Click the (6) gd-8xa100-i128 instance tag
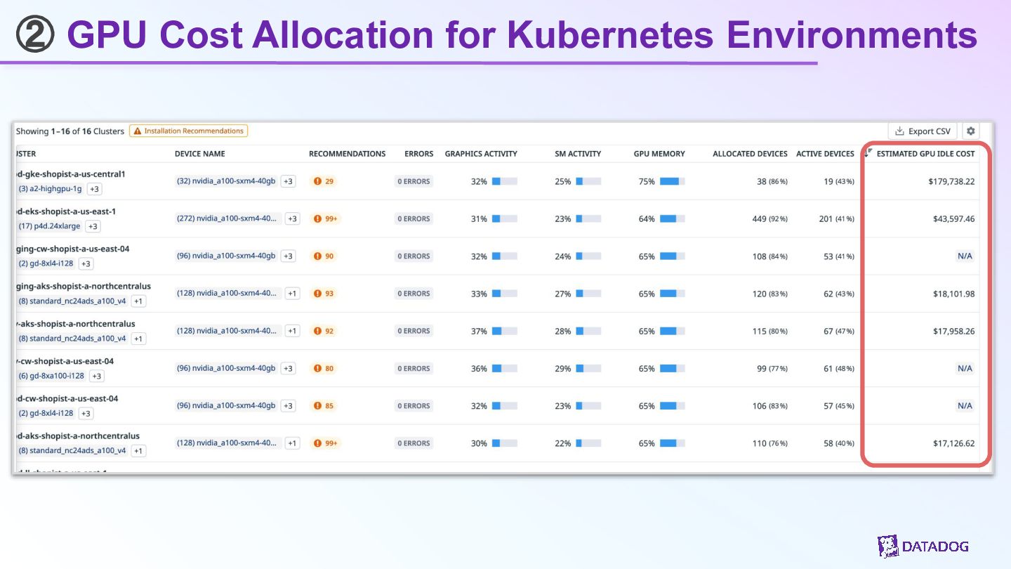The width and height of the screenshot is (1011, 569). click(51, 376)
